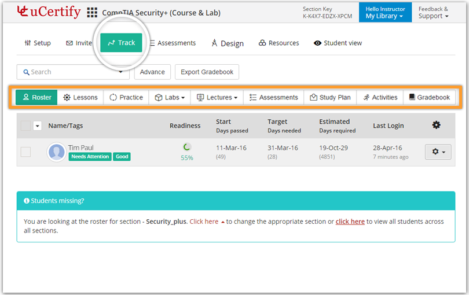
Task: Open Tim Paul's gear actions dropdown
Action: (438, 152)
